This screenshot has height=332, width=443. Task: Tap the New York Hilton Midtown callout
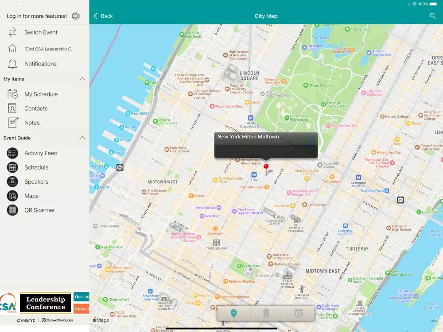pos(266,145)
